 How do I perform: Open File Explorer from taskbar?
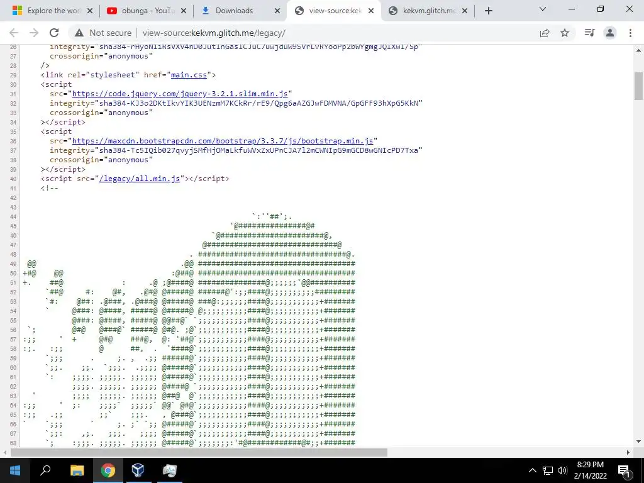(77, 470)
